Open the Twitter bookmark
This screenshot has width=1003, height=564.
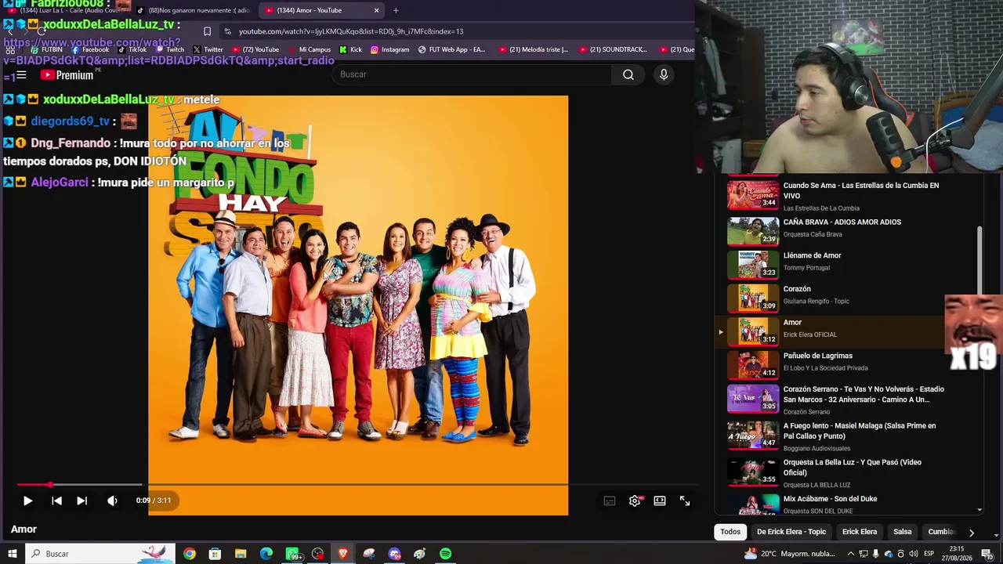pos(208,49)
